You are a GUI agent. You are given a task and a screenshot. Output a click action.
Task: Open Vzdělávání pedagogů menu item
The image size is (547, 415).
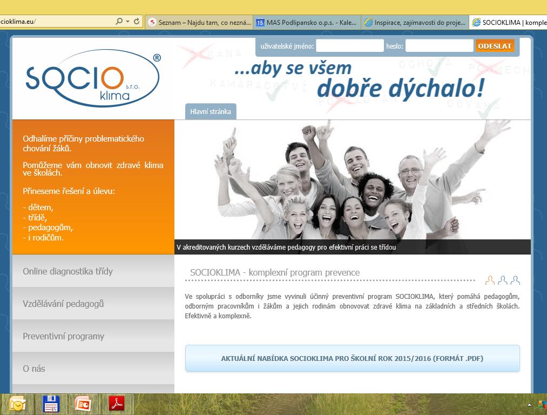[93, 304]
